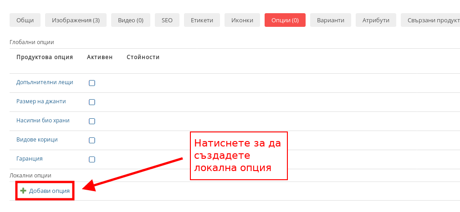The width and height of the screenshot is (460, 212).
Task: Go to the Атрибути tab
Action: [376, 20]
